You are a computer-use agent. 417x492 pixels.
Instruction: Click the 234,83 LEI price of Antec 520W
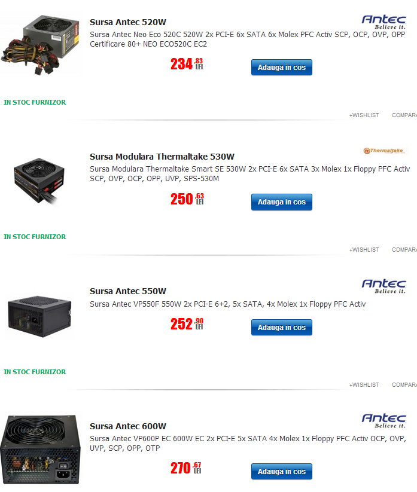coord(187,64)
